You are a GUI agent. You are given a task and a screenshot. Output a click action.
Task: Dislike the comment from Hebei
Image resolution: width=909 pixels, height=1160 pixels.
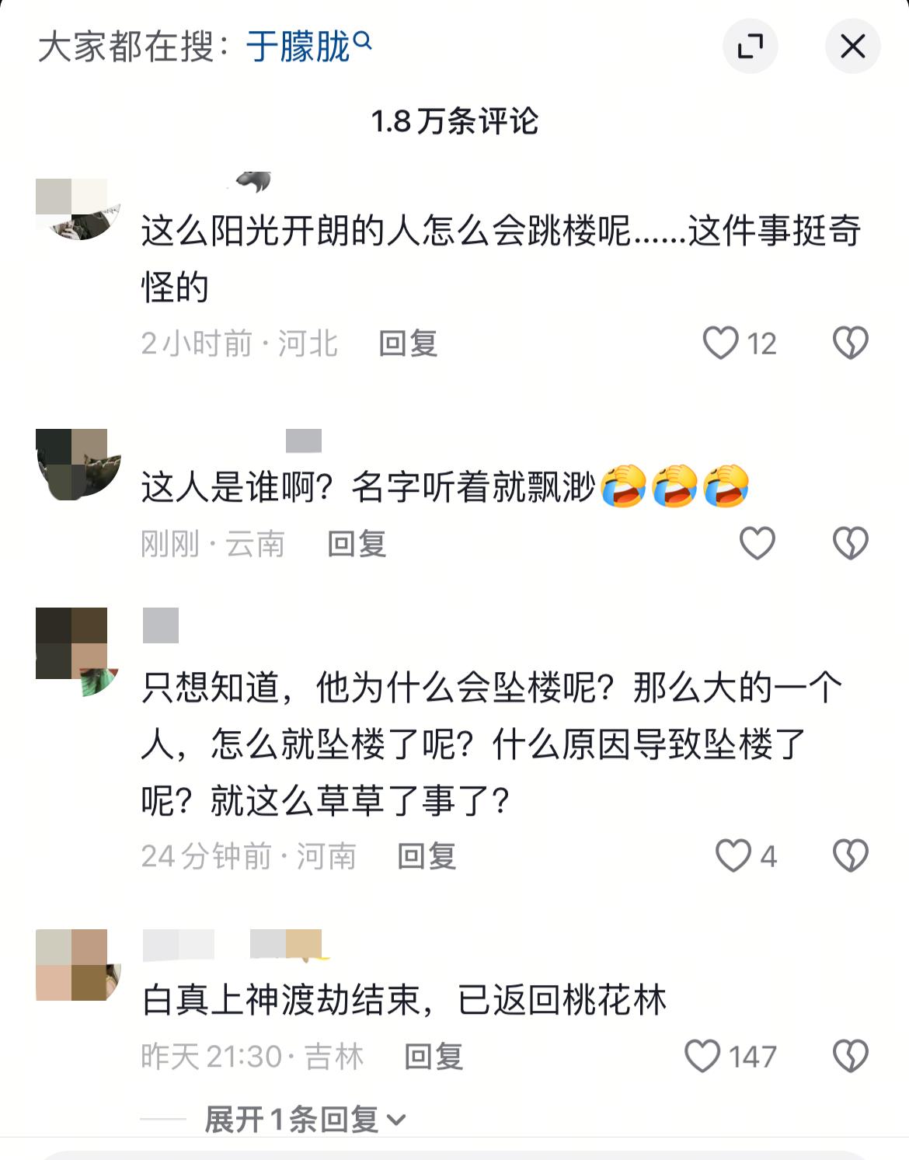(850, 343)
